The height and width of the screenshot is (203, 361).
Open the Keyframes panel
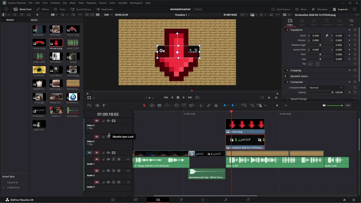[104, 9]
